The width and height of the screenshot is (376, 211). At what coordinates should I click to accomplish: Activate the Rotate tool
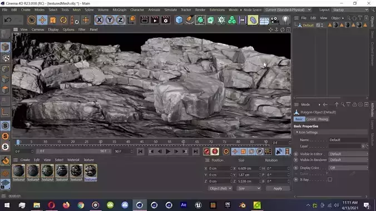tap(63, 20)
